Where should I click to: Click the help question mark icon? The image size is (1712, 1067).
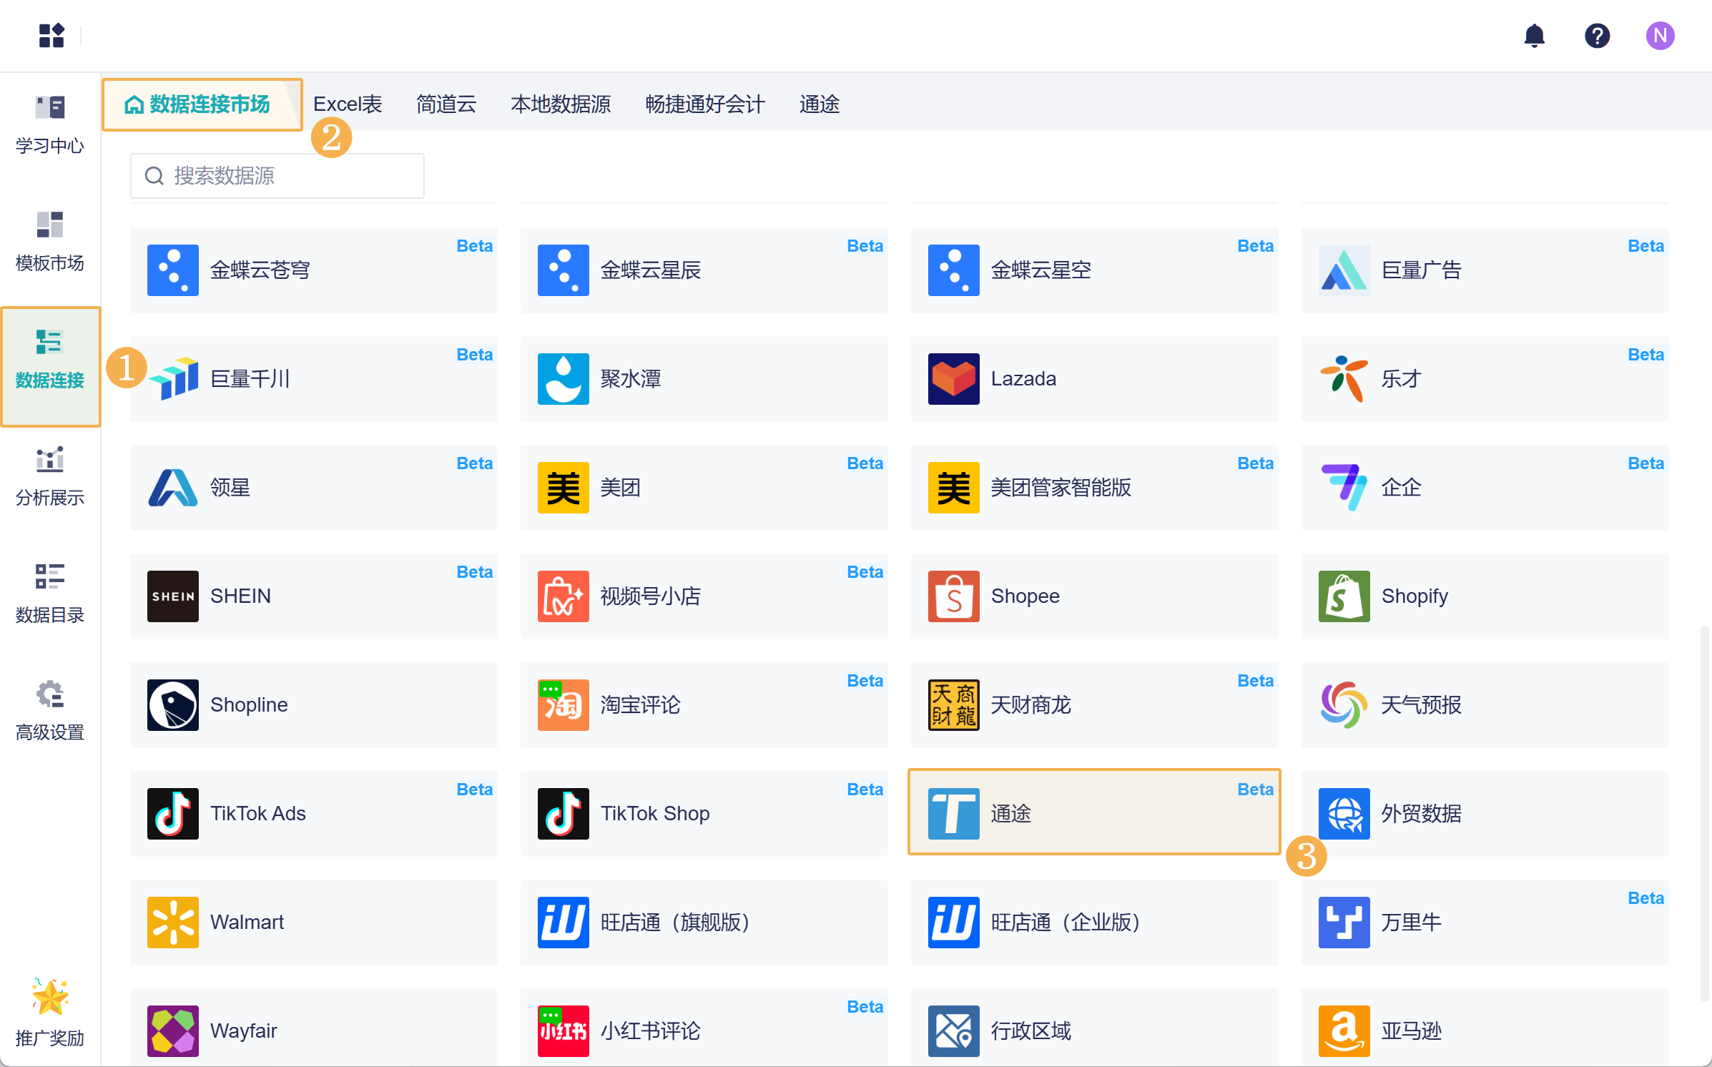1596,36
